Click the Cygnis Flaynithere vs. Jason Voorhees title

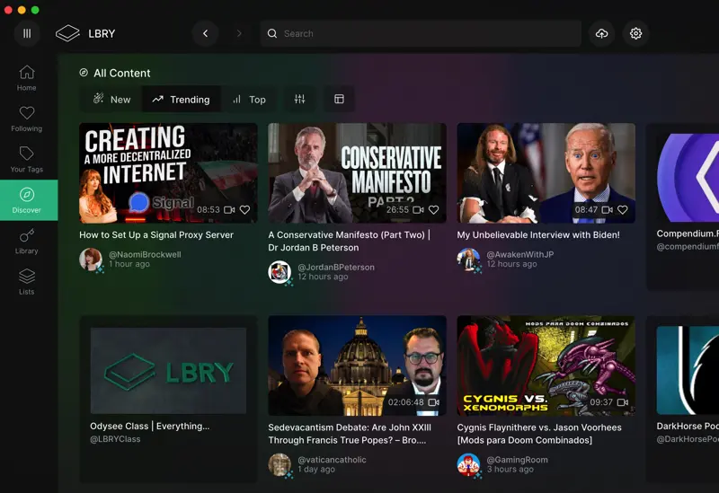[x=539, y=434]
